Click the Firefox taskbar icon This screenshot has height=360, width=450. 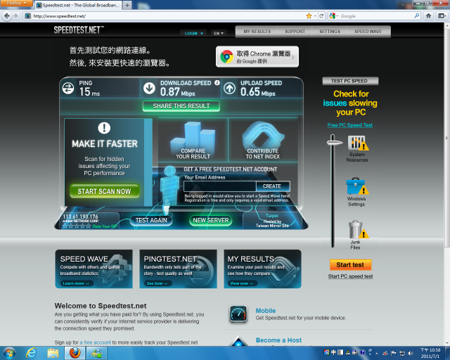coord(75,353)
